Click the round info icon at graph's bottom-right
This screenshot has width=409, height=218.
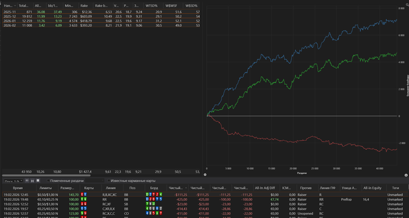click(406, 175)
